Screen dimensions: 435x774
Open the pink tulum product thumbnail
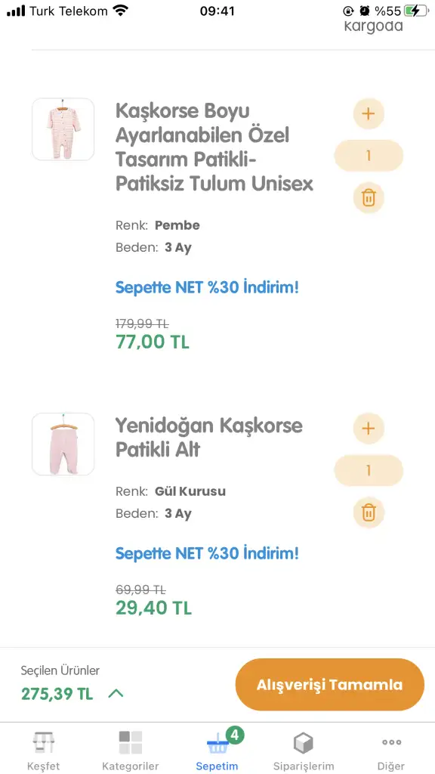[x=63, y=129]
